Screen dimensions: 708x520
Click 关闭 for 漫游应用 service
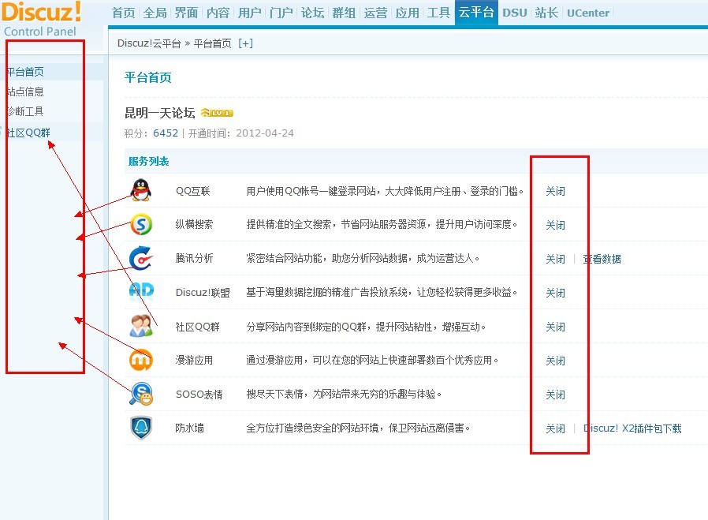(555, 361)
